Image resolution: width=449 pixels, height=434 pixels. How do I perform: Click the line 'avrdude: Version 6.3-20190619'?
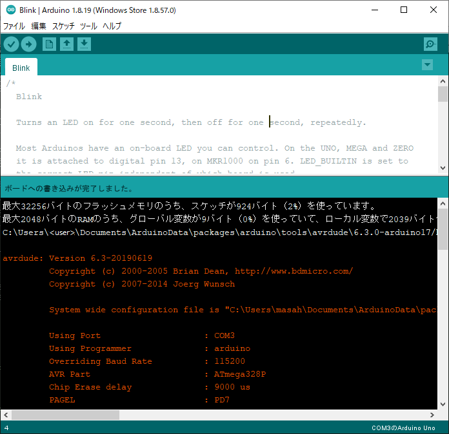(77, 258)
